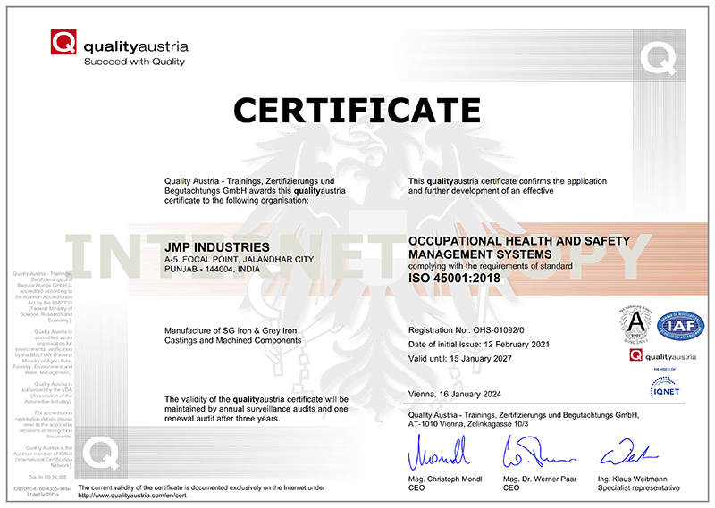Select the 'JMP INDUSTRIES' organisation name

coord(217,247)
